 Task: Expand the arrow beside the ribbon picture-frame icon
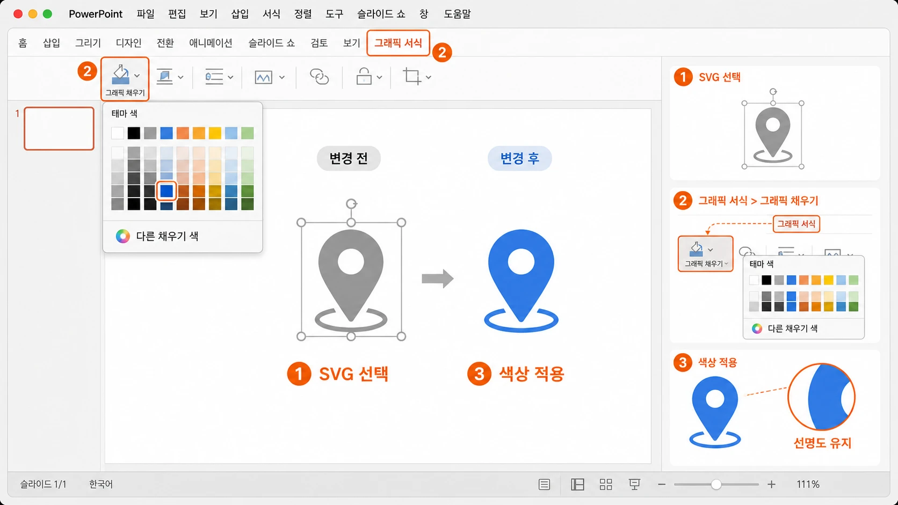(x=282, y=77)
